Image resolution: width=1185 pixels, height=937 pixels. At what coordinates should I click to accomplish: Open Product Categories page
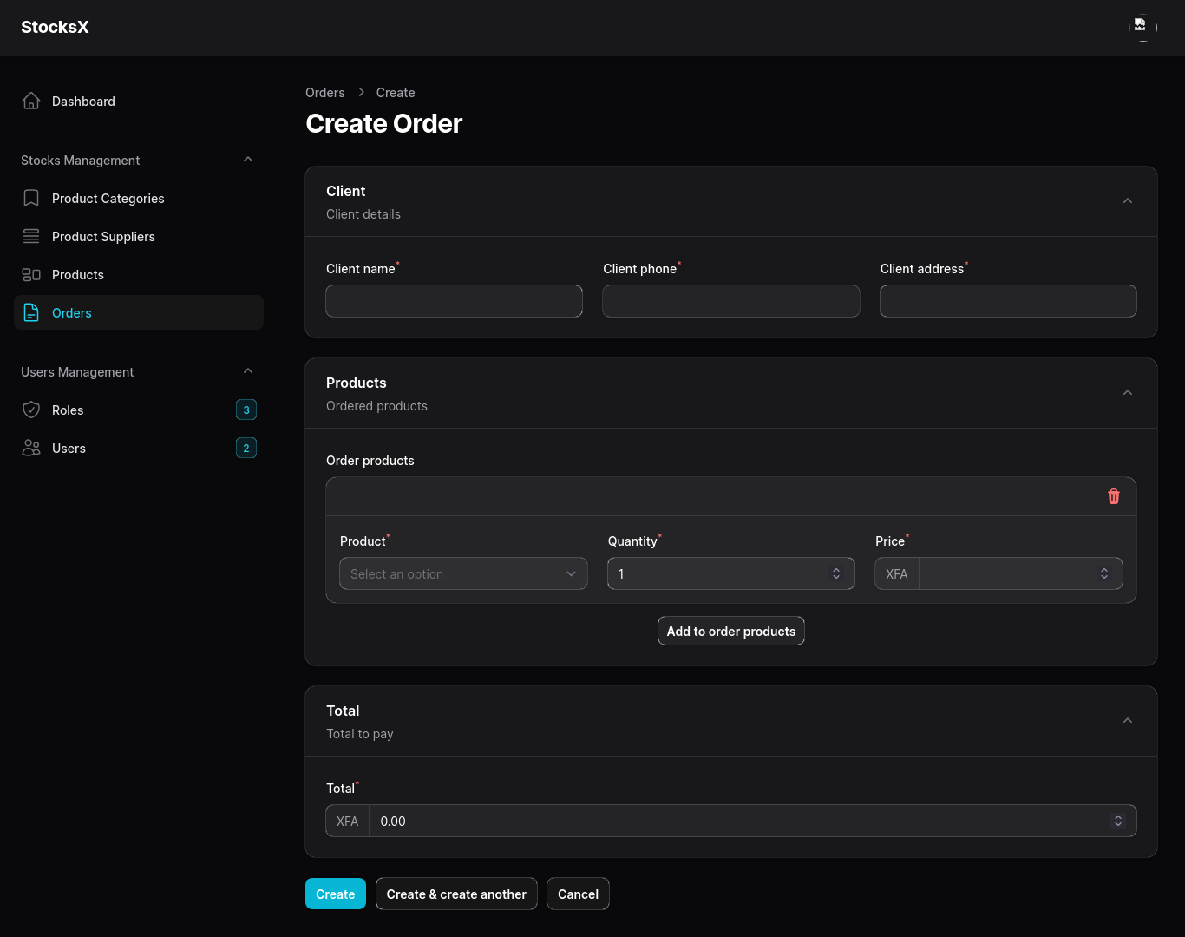coord(139,199)
